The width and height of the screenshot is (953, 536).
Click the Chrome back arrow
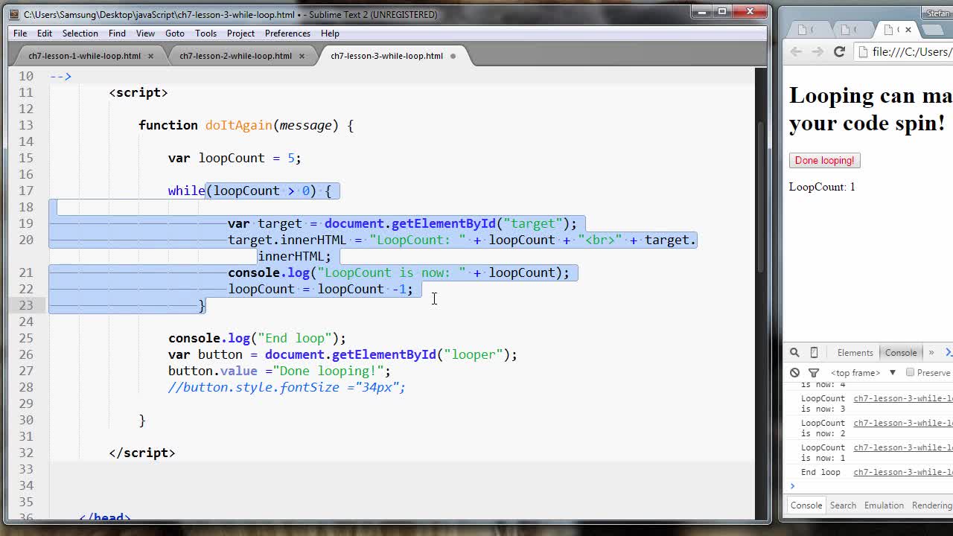pos(796,51)
